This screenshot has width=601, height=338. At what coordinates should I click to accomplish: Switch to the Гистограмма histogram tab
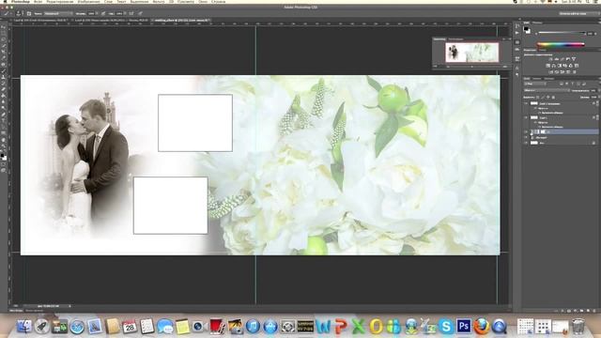[x=455, y=39]
